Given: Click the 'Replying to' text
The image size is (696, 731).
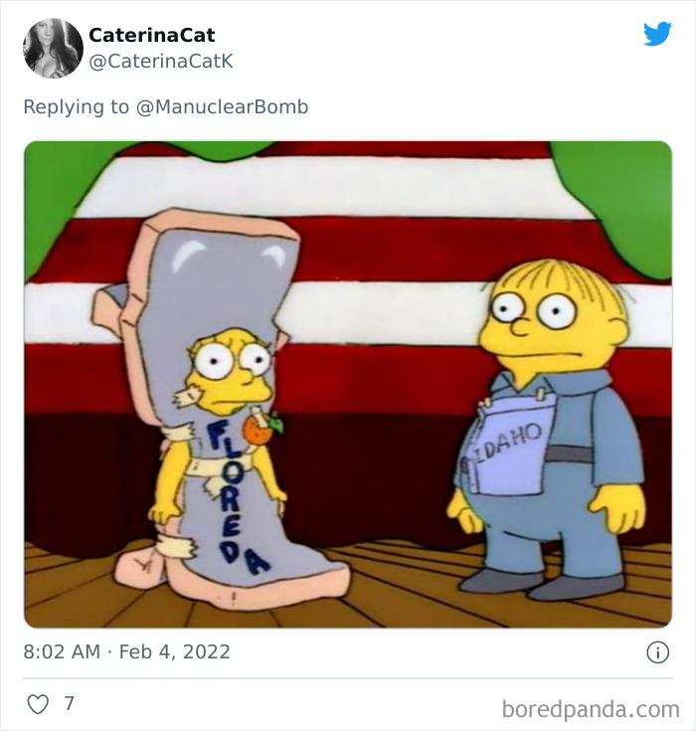Looking at the screenshot, I should (x=76, y=106).
